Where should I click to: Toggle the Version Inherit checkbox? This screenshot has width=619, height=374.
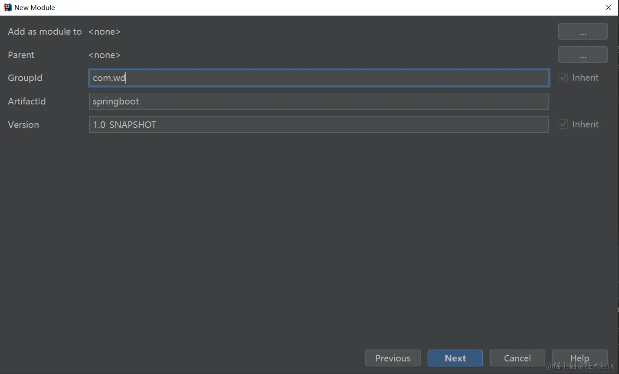tap(563, 124)
